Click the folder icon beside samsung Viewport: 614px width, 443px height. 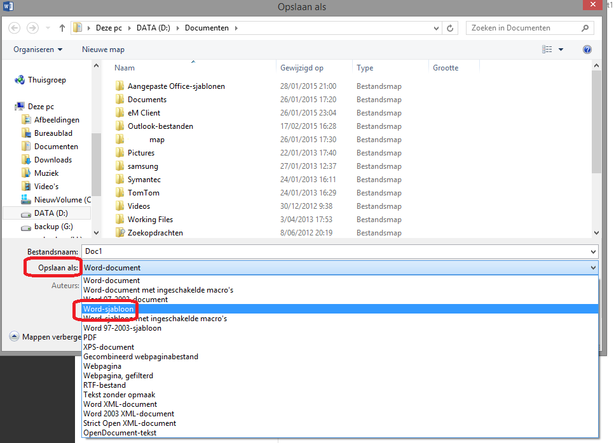[120, 166]
